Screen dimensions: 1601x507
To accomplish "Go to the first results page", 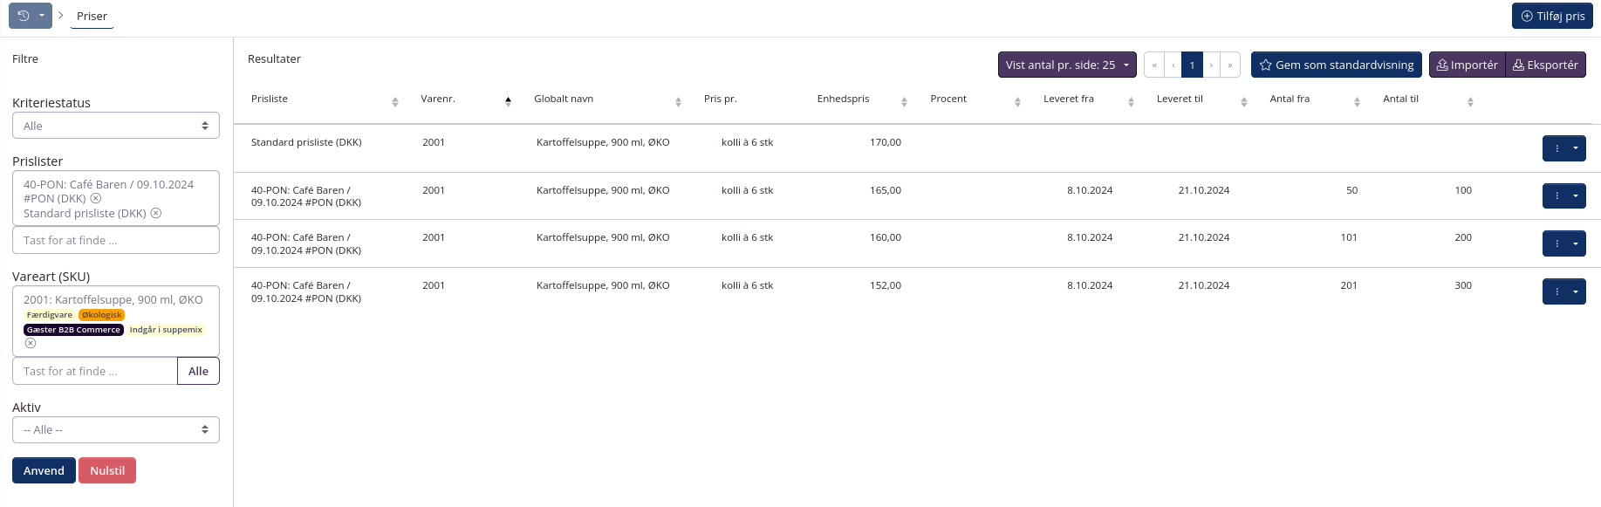I will 1154,65.
